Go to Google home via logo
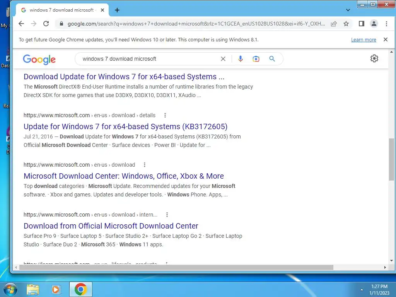The width and height of the screenshot is (396, 297). point(39,59)
